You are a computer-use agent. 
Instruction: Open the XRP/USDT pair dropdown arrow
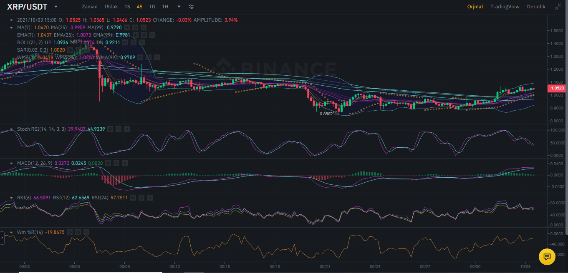pos(56,7)
